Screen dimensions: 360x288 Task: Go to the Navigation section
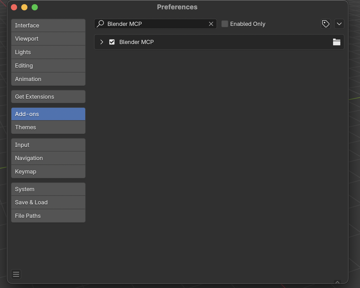[x=48, y=158]
